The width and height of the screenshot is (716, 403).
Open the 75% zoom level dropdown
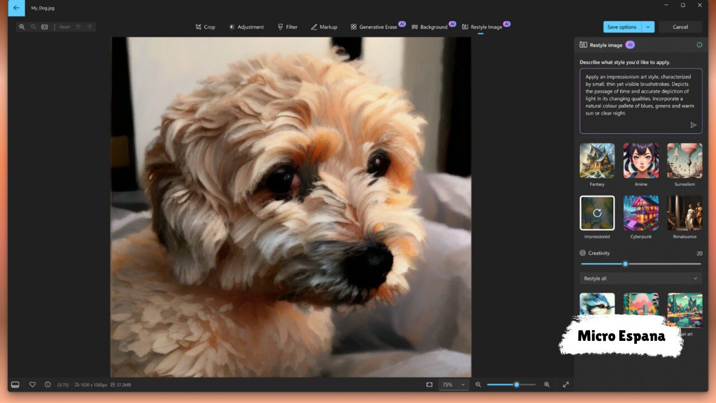tap(453, 385)
